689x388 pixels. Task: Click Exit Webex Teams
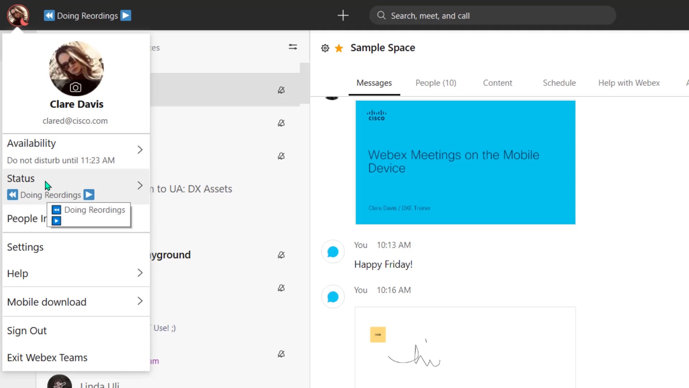[47, 357]
